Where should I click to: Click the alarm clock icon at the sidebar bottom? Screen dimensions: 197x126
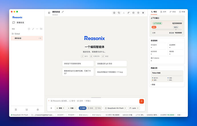27,109
